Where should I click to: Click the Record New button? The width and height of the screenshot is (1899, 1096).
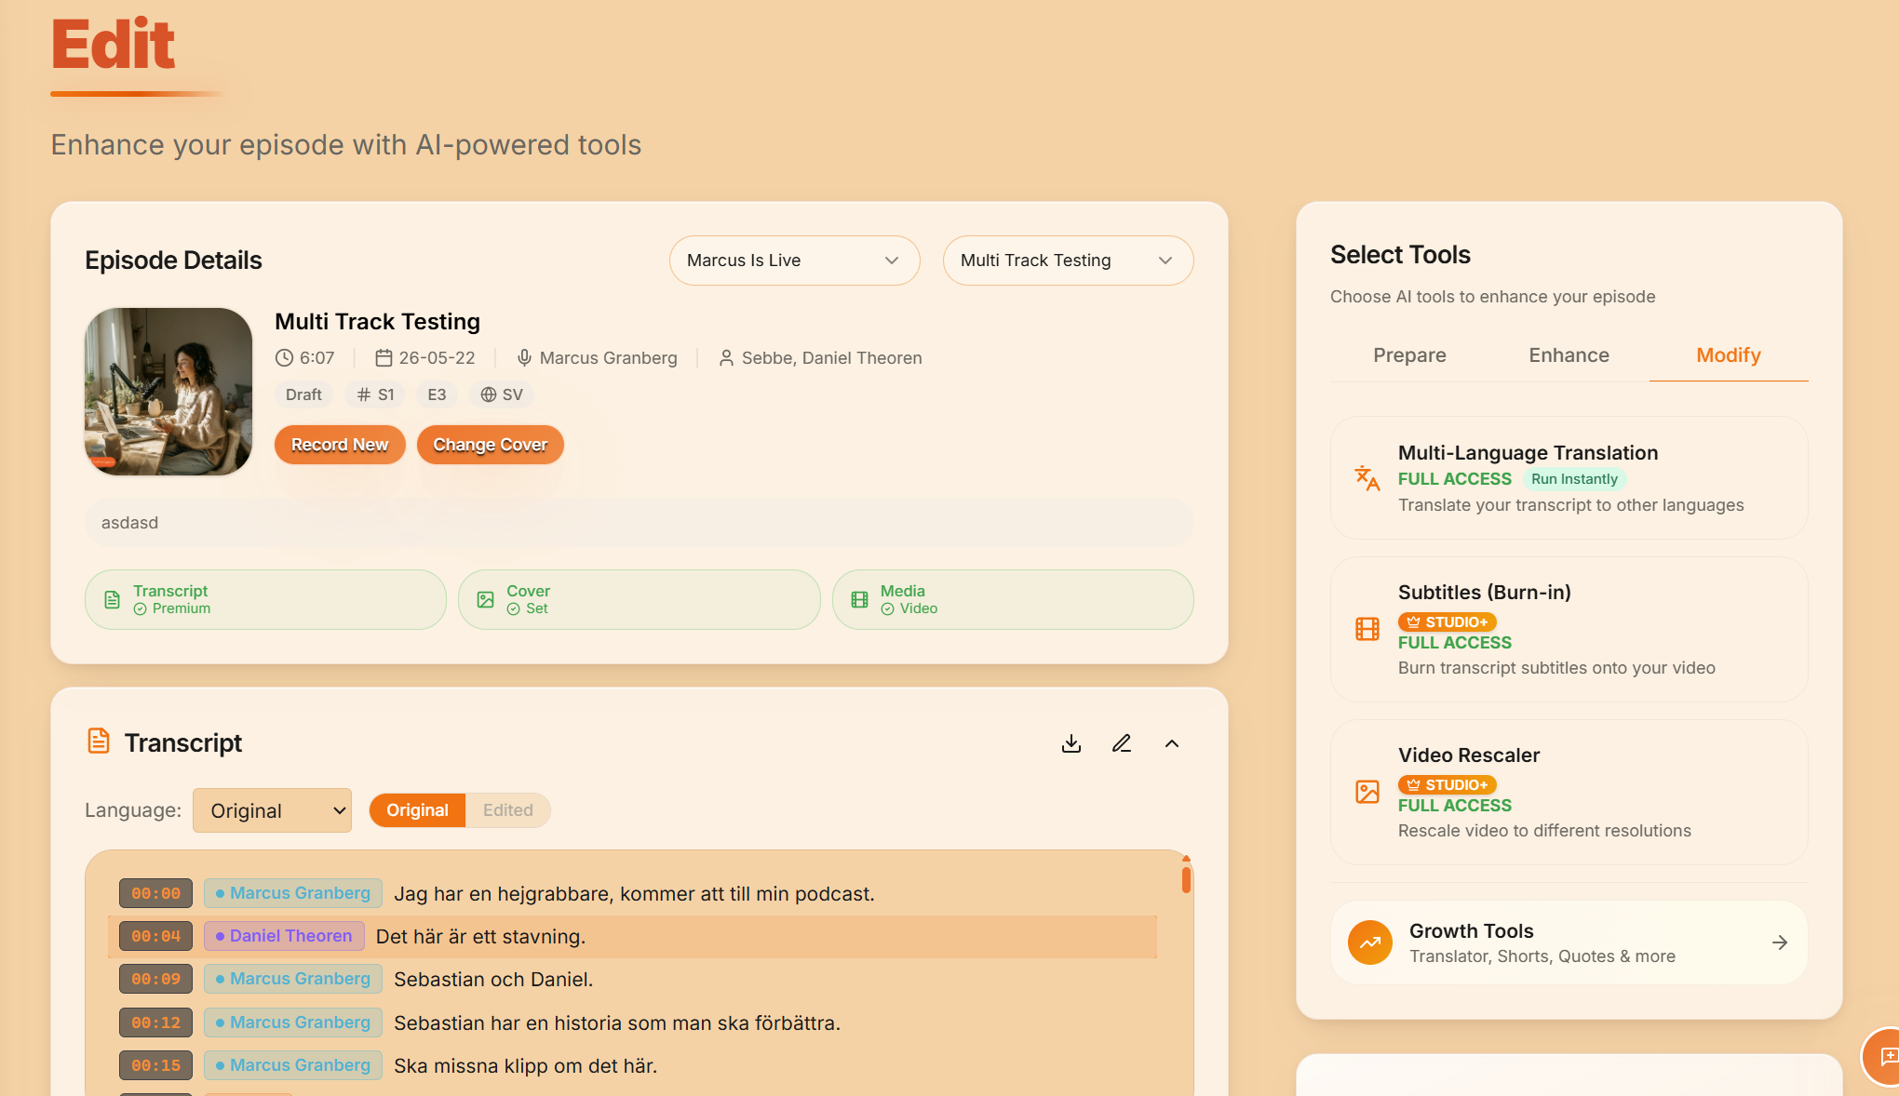(x=340, y=445)
